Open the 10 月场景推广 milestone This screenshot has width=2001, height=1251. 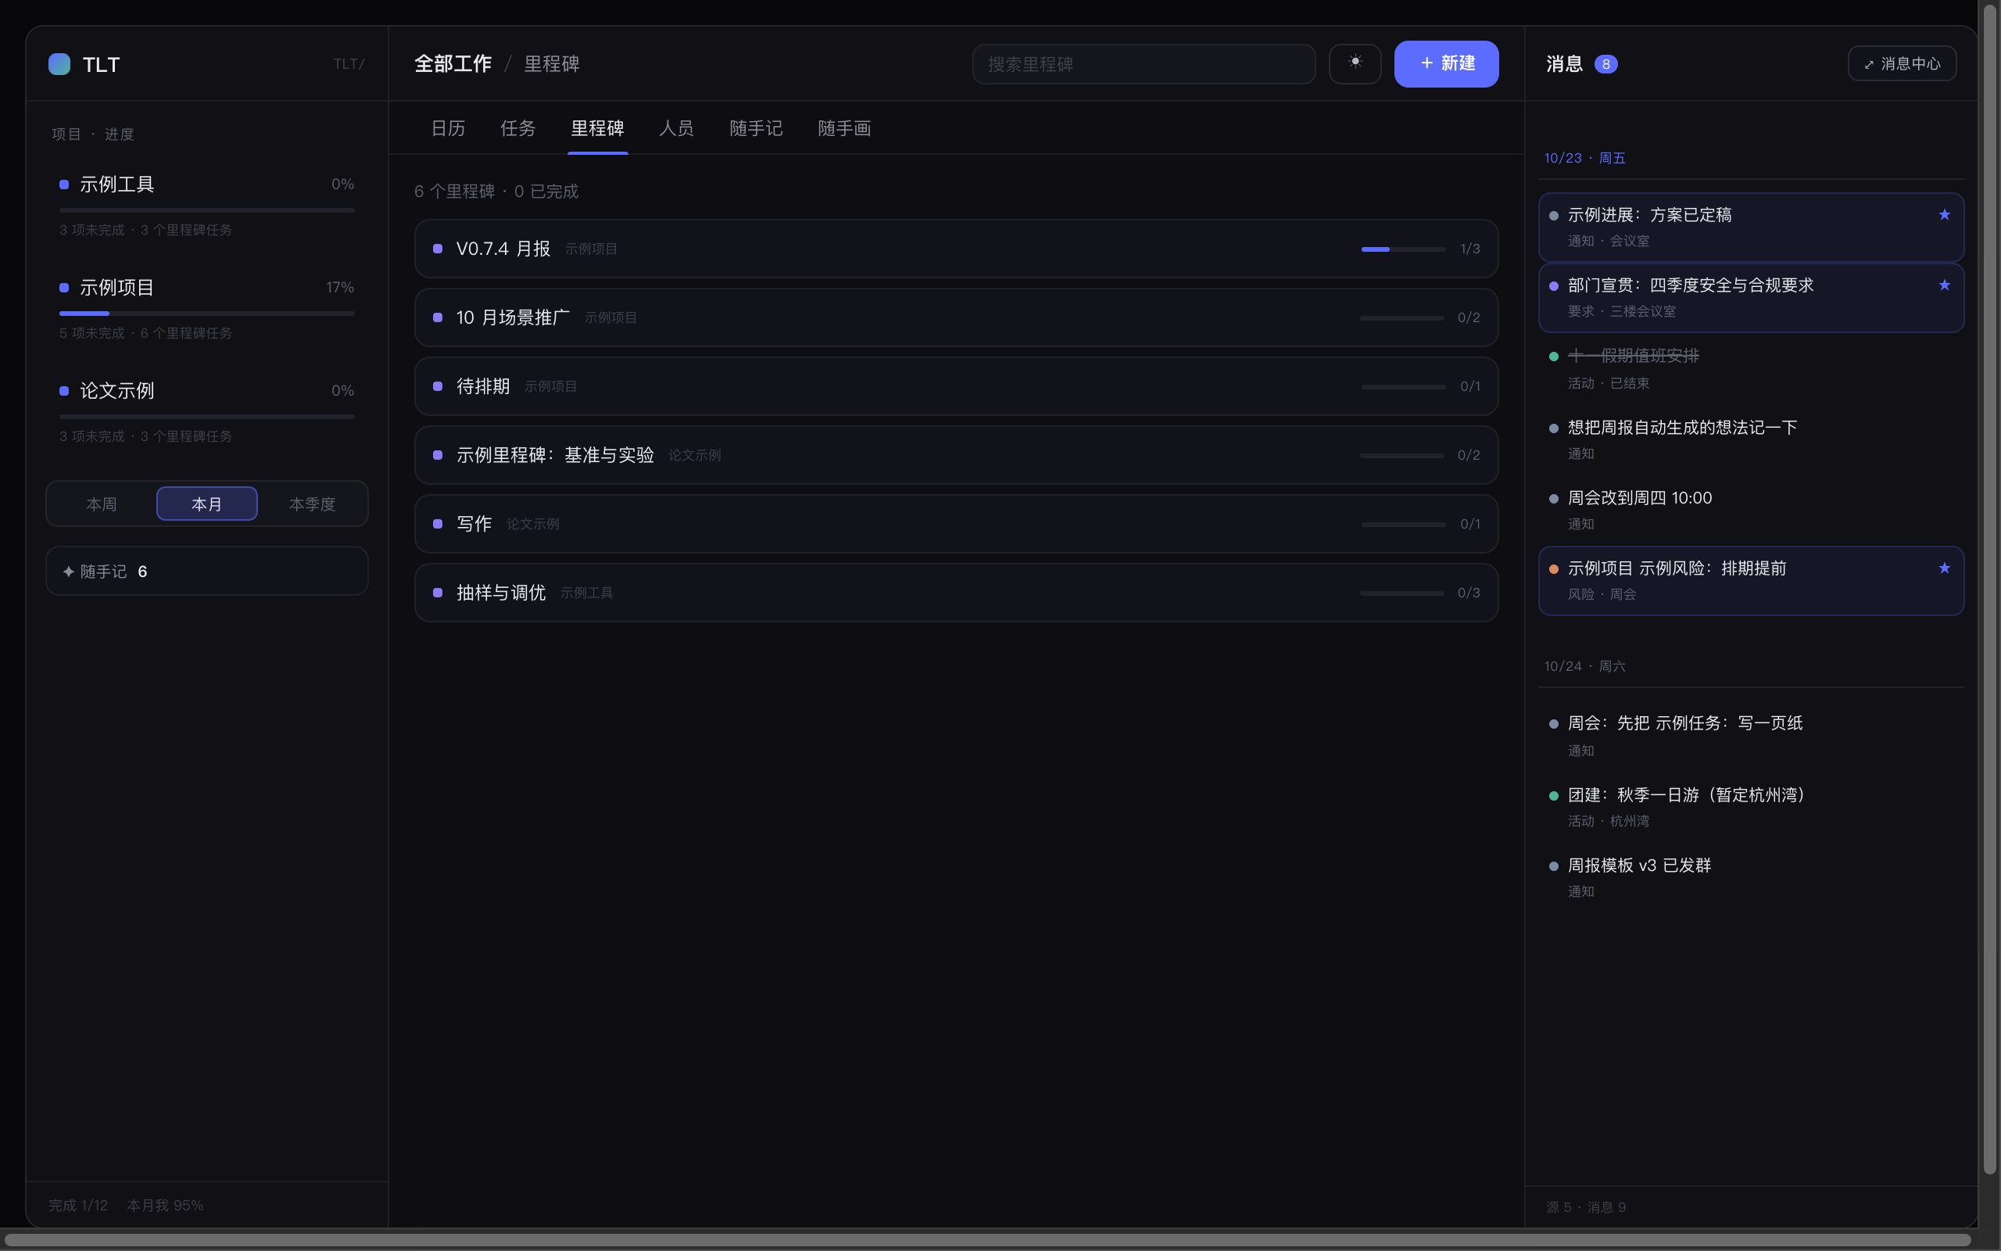click(x=956, y=317)
